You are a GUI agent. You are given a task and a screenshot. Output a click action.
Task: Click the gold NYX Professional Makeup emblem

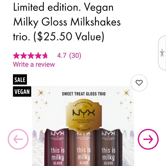[x=84, y=115]
